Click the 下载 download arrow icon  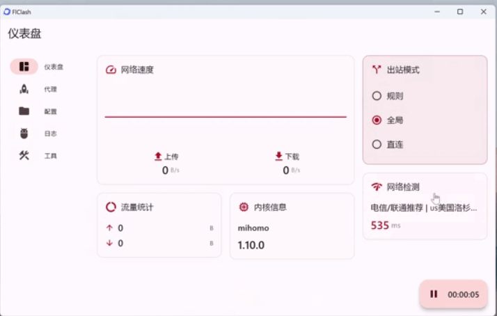(x=278, y=156)
